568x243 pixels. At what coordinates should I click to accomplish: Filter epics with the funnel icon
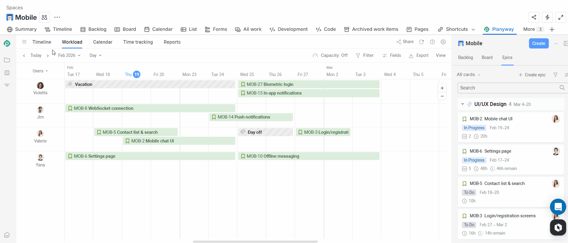click(555, 75)
